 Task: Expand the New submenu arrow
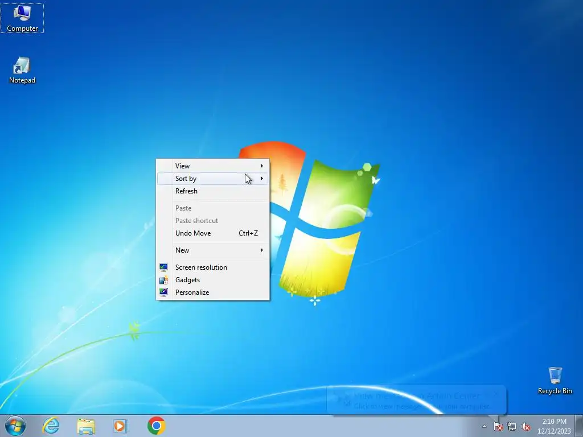262,250
